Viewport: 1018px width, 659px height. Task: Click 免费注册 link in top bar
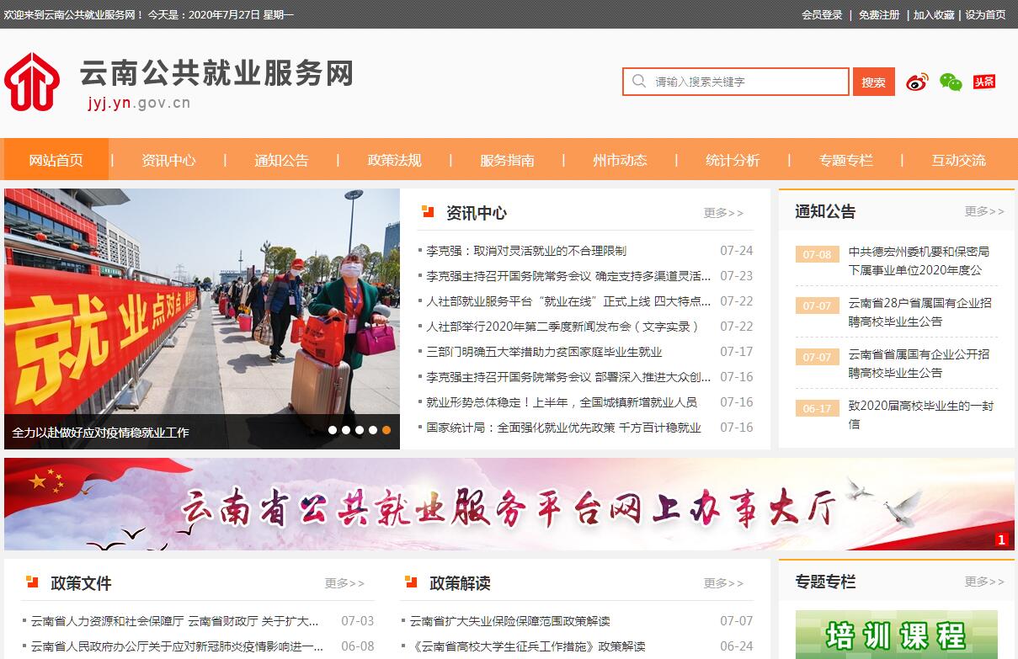tap(879, 14)
